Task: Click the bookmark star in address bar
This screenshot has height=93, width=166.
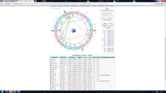Action: click(154, 4)
